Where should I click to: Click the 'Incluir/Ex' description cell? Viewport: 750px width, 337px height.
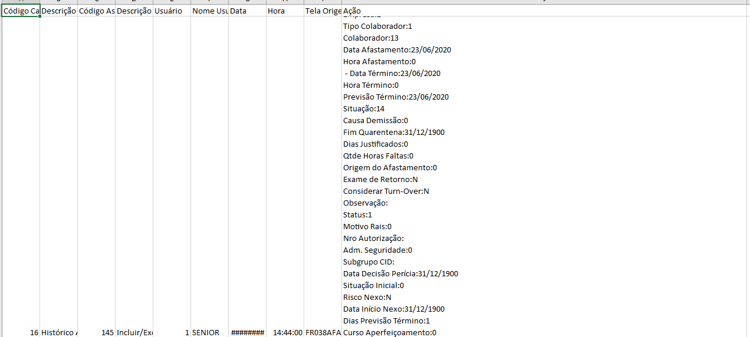pos(134,332)
